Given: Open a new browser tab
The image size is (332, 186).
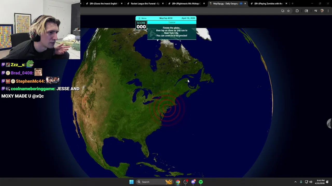Looking at the screenshot, I should (292, 4).
